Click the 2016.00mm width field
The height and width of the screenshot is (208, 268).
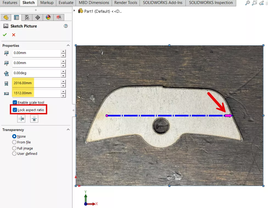(x=36, y=83)
